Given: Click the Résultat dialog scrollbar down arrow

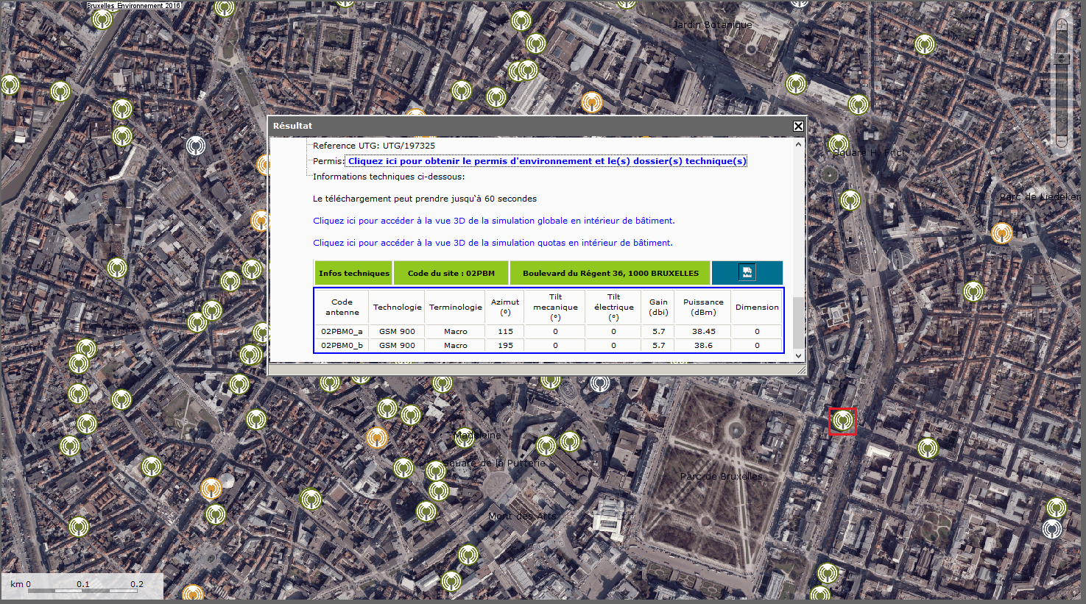Looking at the screenshot, I should 799,355.
